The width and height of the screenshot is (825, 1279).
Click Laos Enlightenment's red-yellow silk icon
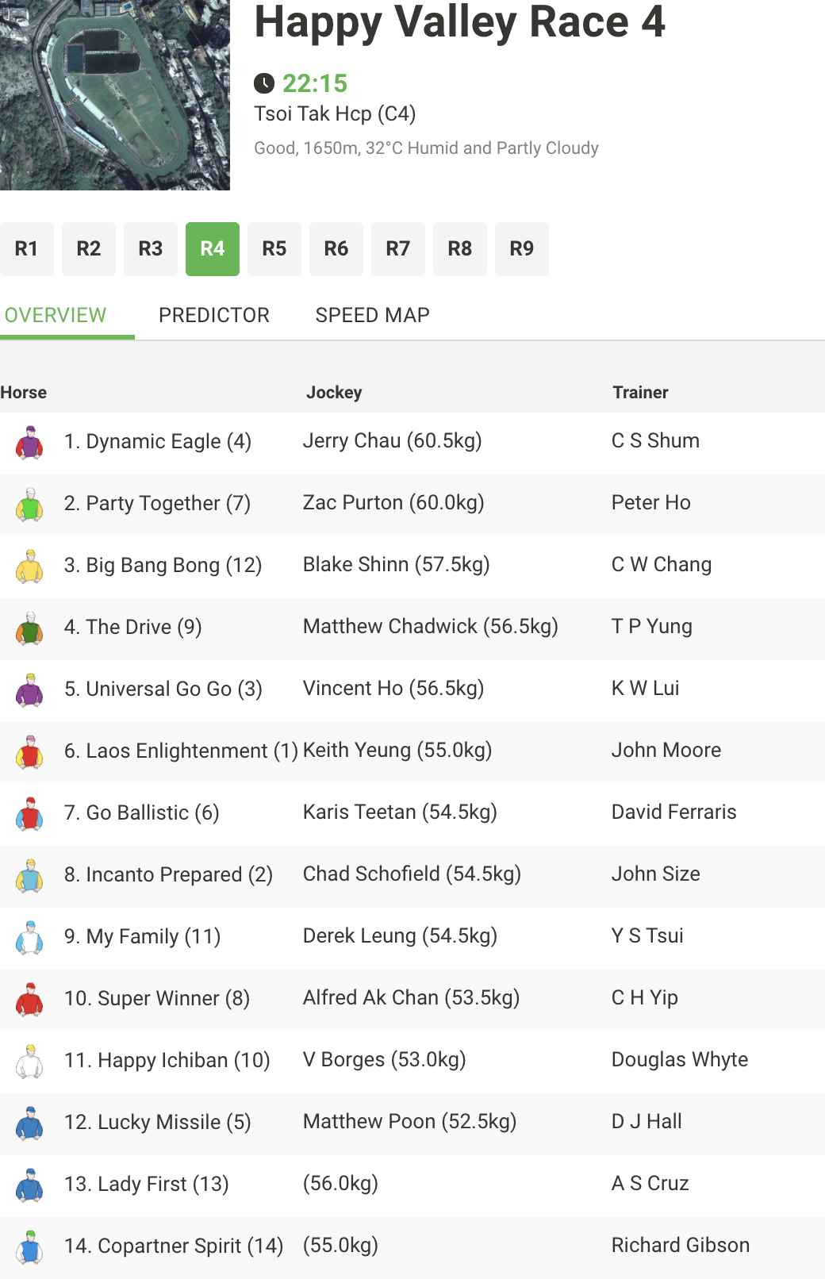(x=30, y=751)
